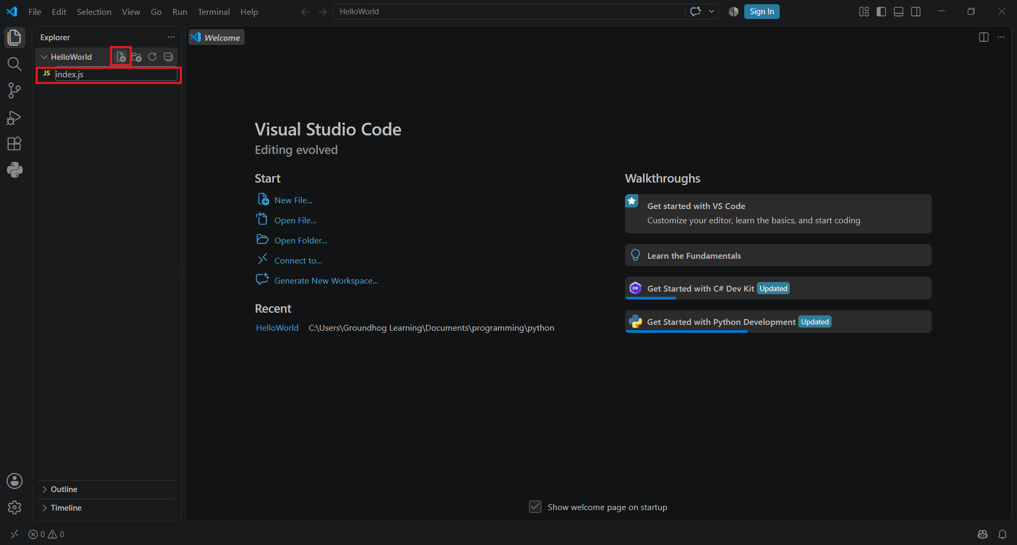Image resolution: width=1017 pixels, height=545 pixels.
Task: Open the Accounts icon in activity bar
Action: 14,481
